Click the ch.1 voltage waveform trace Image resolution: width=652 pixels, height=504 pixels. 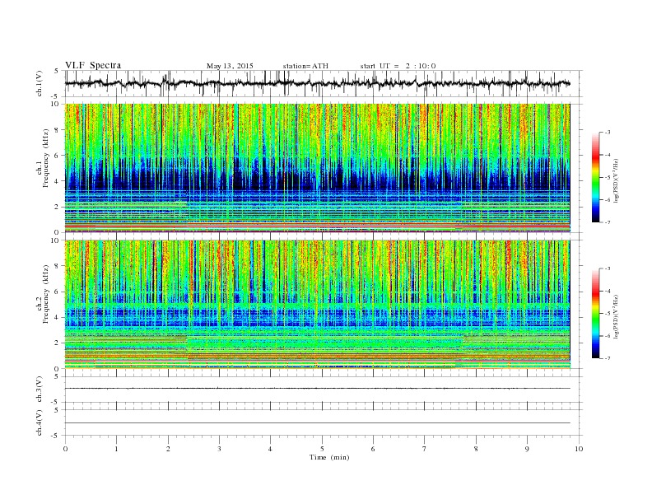(x=317, y=83)
